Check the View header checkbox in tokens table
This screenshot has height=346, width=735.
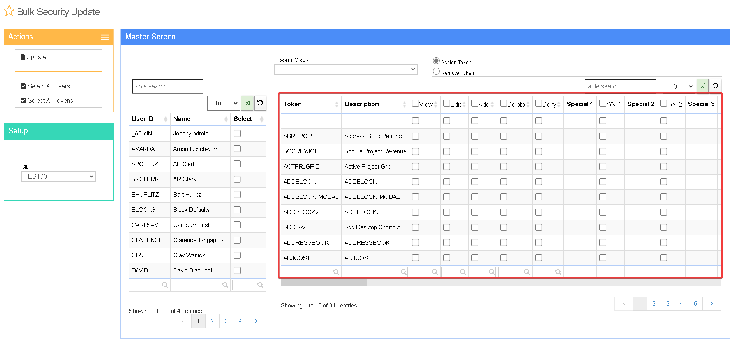(x=416, y=103)
